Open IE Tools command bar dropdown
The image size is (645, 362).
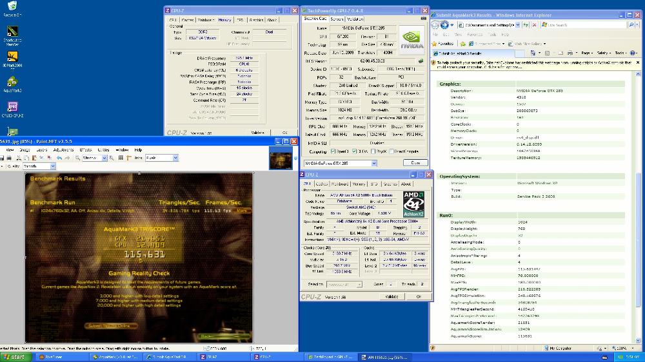pos(620,53)
